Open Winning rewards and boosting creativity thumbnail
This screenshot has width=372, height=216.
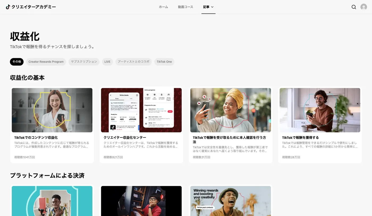pyautogui.click(x=231, y=201)
